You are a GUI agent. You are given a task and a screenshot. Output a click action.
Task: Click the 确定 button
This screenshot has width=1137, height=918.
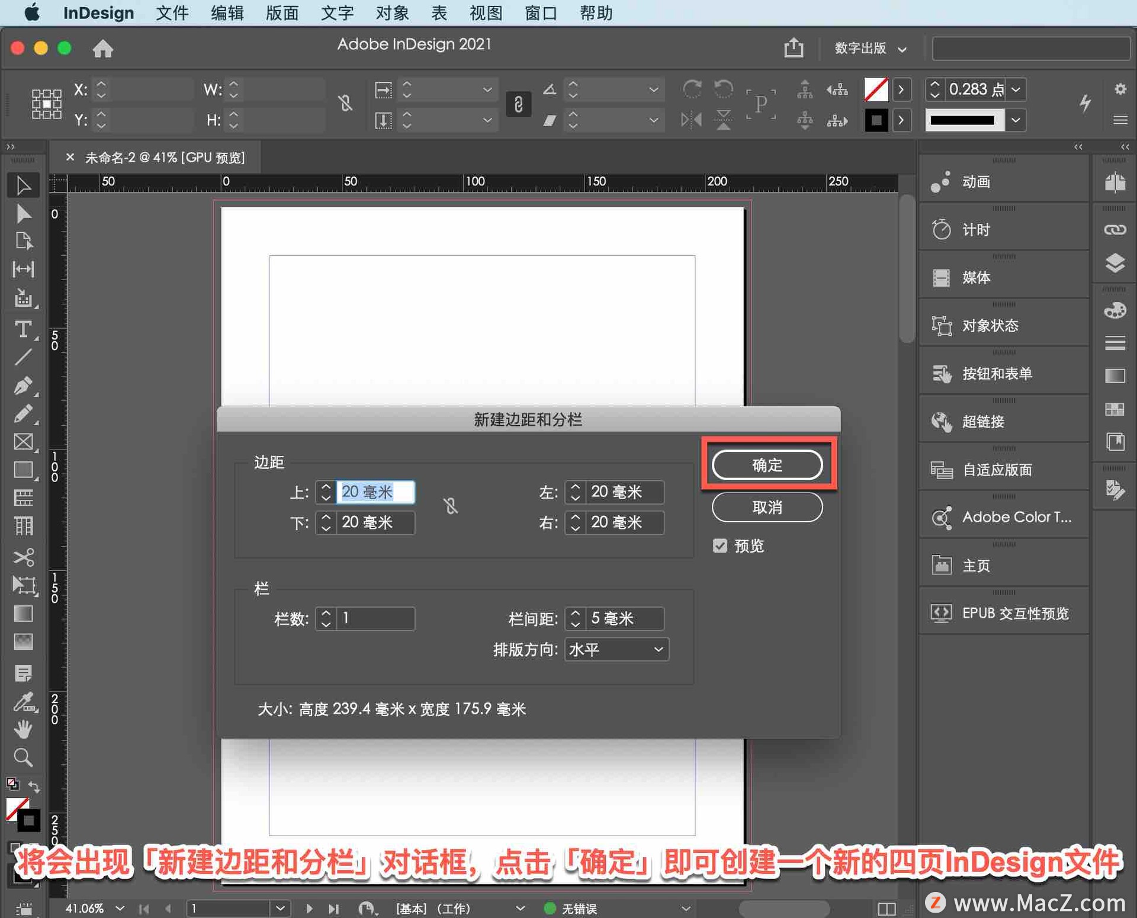coord(767,465)
